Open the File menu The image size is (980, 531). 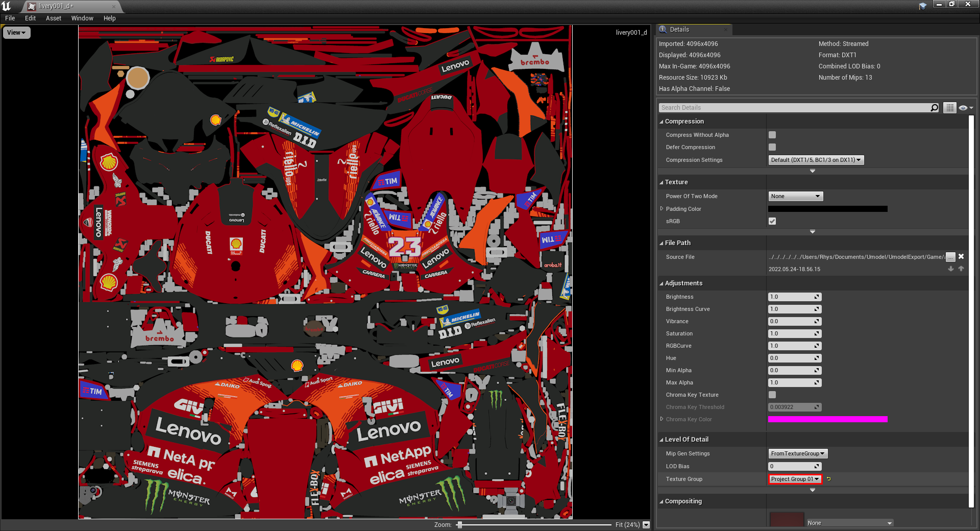click(x=10, y=18)
